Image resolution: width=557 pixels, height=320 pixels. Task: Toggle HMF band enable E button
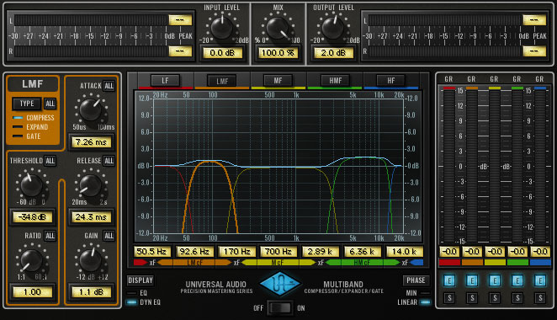click(x=517, y=281)
